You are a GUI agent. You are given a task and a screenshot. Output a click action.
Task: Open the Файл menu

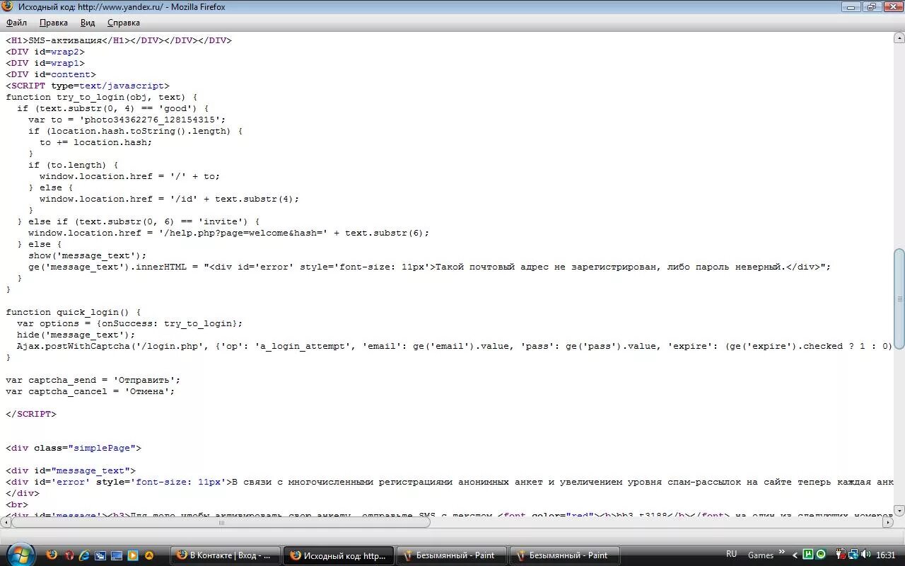17,23
